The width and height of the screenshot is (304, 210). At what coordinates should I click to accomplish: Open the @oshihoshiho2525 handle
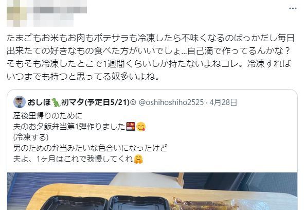tap(171, 102)
